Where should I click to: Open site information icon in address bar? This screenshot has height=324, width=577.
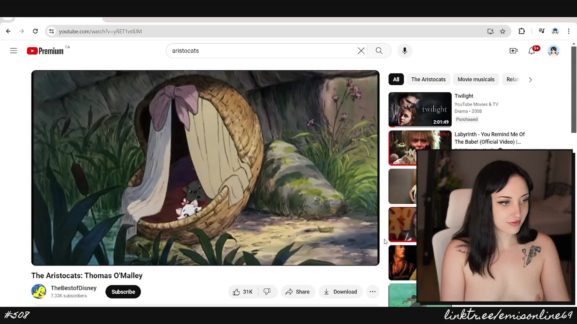52,31
